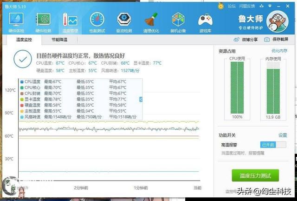Viewport: 297px width, 201px height.
Task: Click the CPU使用 100% usage bar
Action: pos(237,87)
